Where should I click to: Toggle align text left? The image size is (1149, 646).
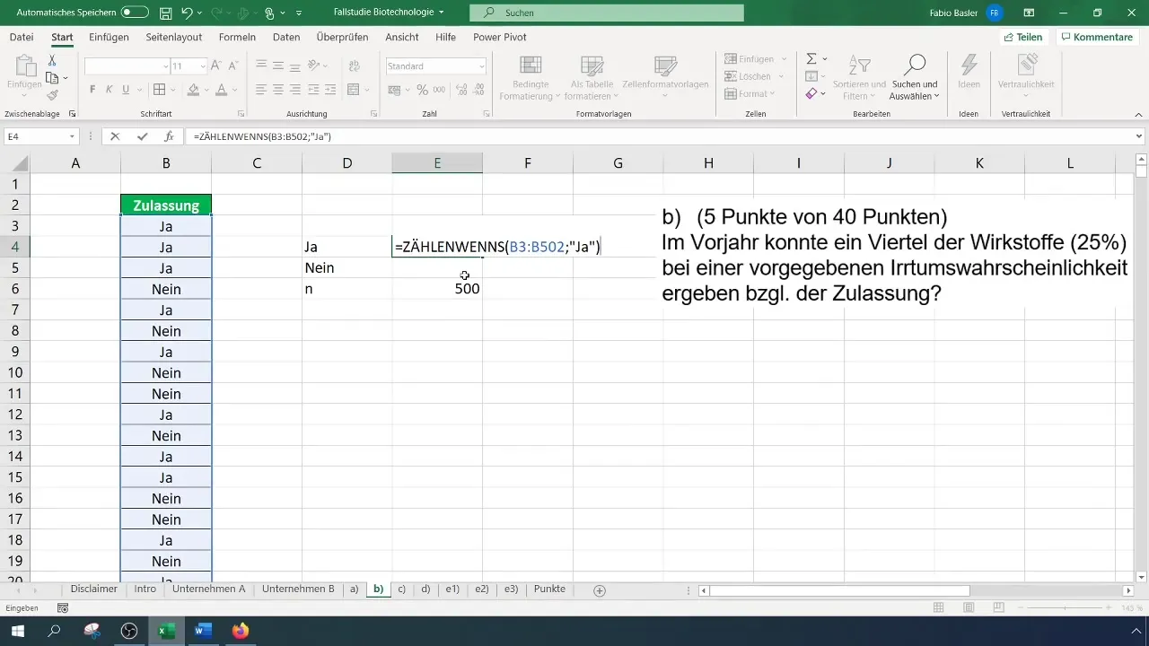point(260,90)
